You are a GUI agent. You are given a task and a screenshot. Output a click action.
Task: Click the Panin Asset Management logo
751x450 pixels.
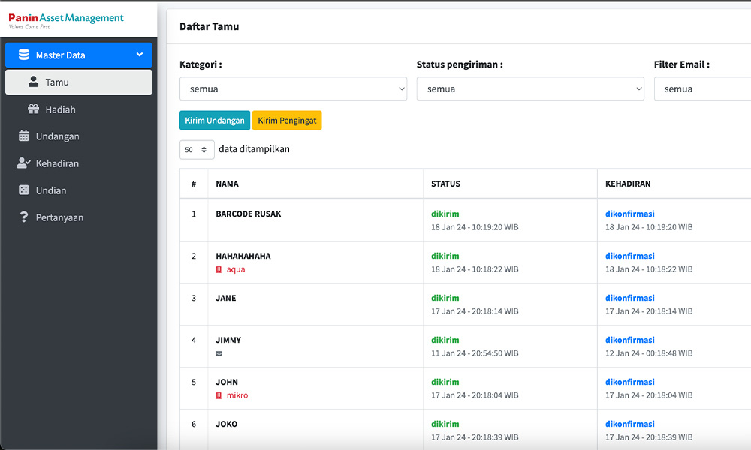[66, 20]
